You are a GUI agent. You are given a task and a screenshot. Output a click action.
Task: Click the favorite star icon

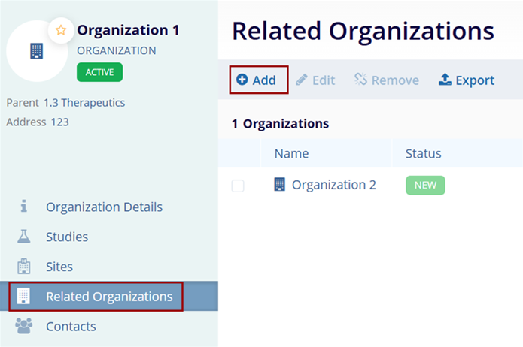61,30
